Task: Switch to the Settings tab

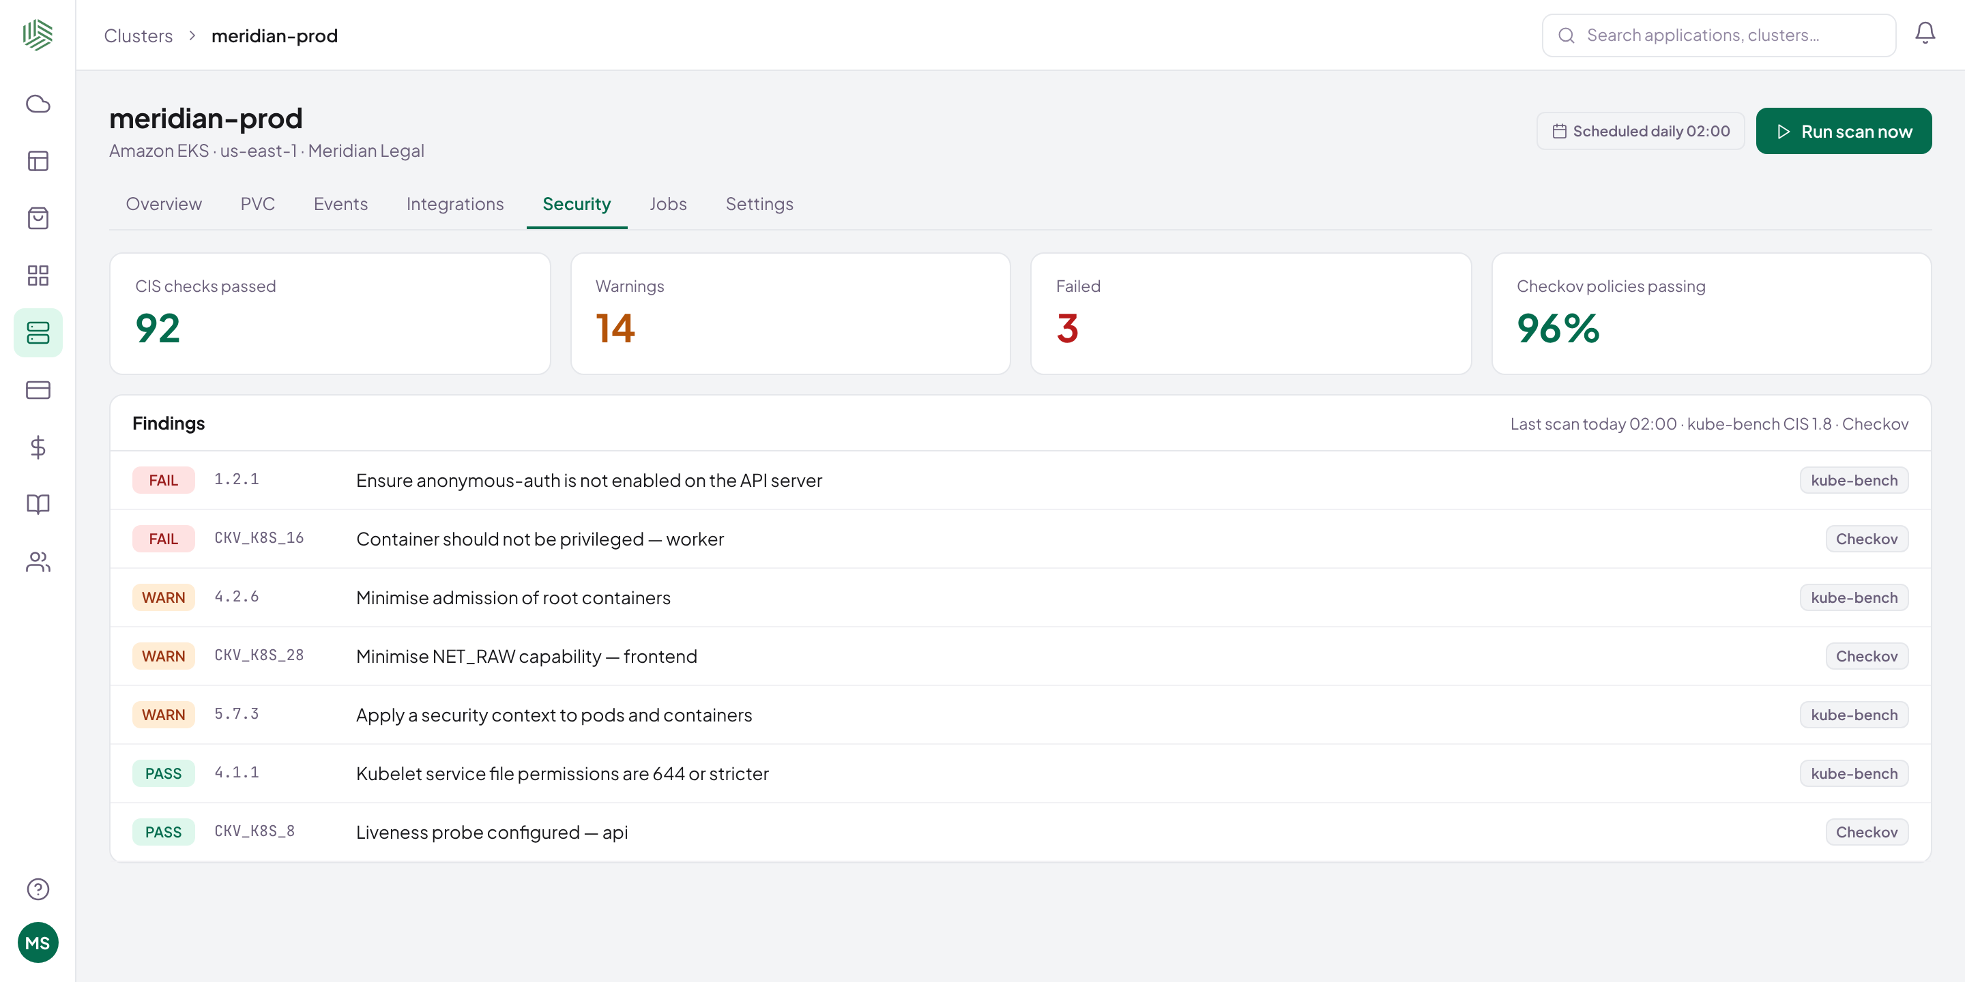Action: click(759, 205)
